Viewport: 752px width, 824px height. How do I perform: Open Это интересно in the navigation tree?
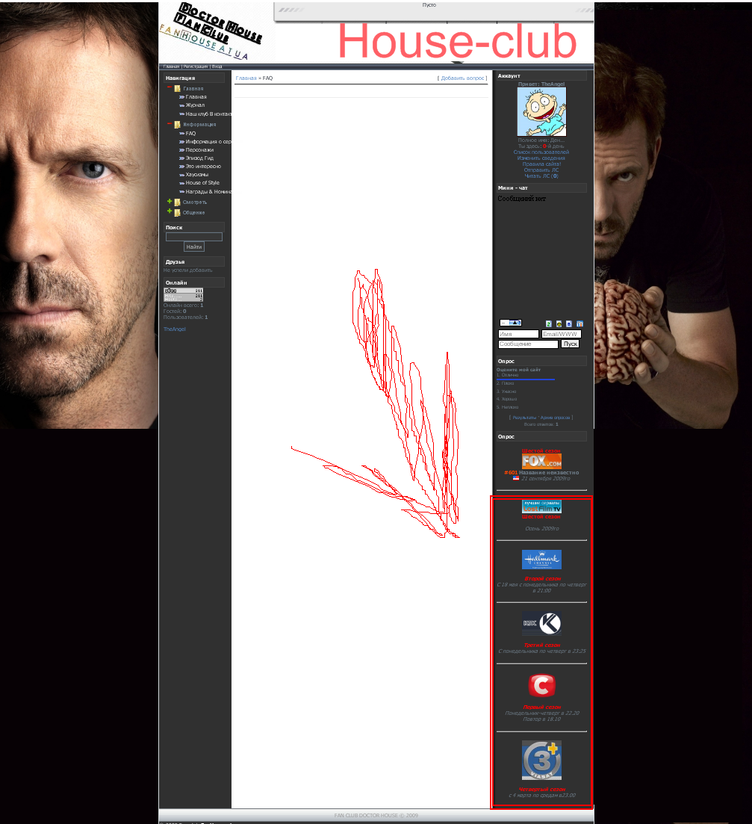point(203,167)
